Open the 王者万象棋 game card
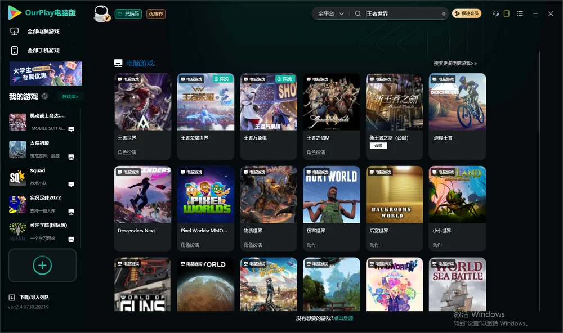 tap(269, 116)
